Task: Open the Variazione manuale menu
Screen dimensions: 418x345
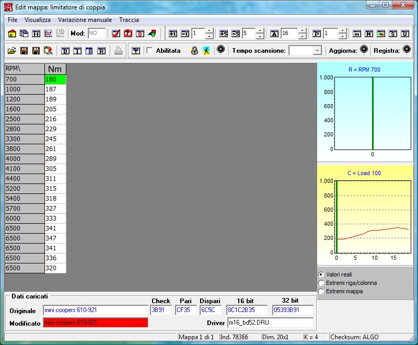Action: (x=85, y=20)
